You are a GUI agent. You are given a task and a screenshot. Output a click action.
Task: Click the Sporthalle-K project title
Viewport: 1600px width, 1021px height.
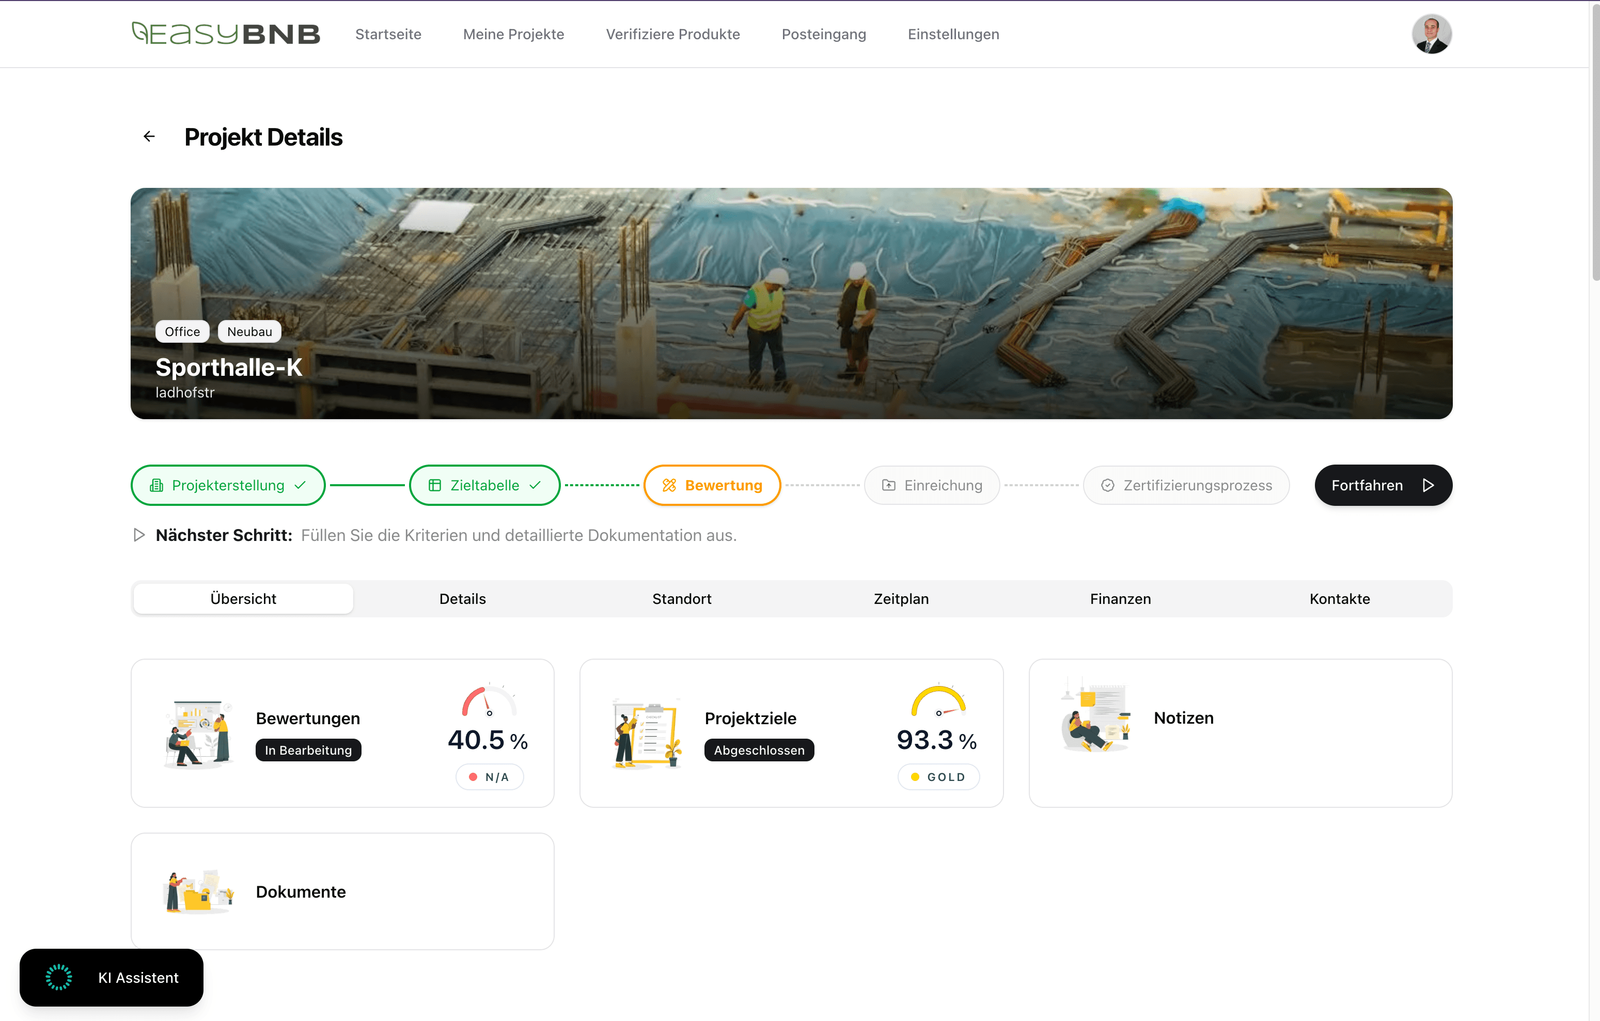coord(229,368)
